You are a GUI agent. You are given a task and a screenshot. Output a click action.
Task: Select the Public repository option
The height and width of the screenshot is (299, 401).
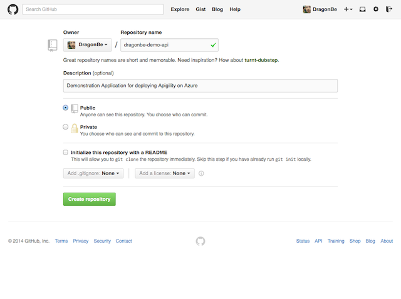[x=66, y=108]
